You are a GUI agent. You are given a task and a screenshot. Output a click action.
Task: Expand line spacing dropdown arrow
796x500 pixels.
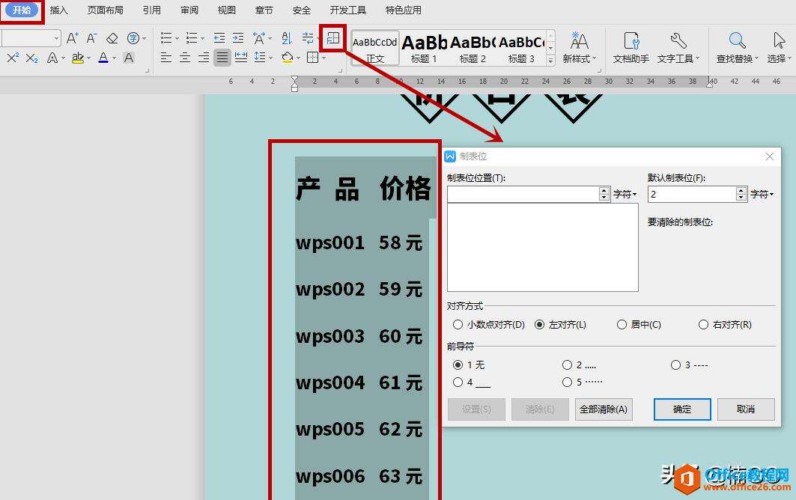coord(270,58)
